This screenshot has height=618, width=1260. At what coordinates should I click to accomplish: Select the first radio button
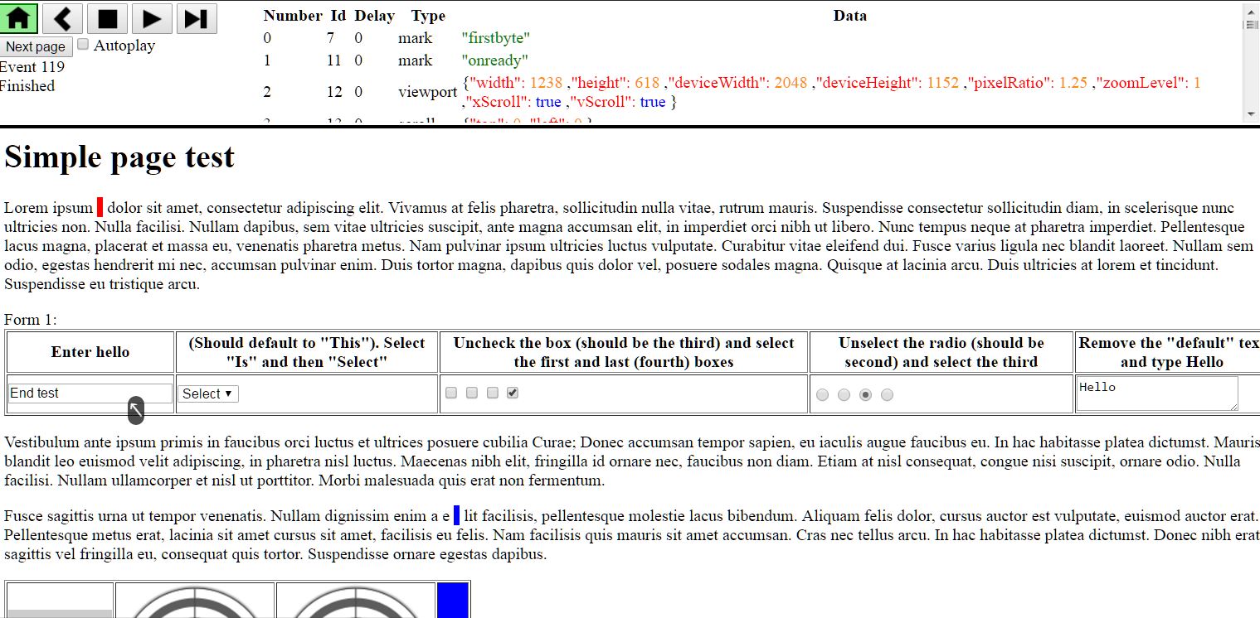823,395
